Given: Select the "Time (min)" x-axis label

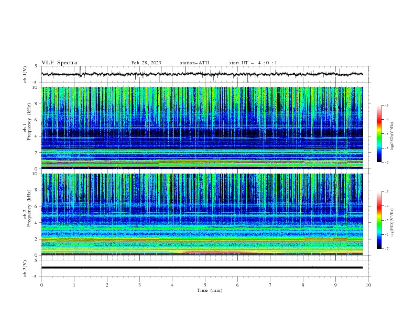Looking at the screenshot, I should 210,290.
